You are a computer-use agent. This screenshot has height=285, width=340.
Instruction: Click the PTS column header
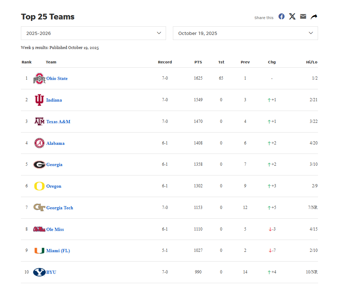(198, 62)
